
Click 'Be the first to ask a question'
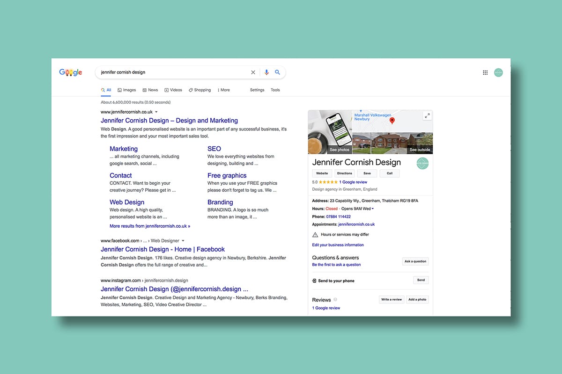(336, 265)
